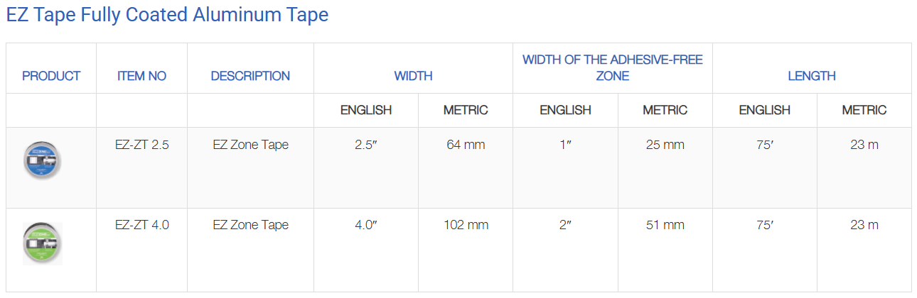
Task: Click the WIDTH column header
Action: click(x=414, y=76)
